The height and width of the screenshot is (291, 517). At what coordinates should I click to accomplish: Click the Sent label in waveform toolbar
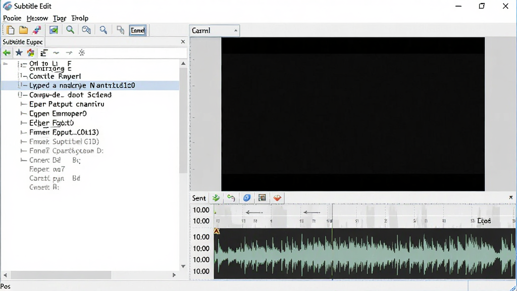tap(199, 198)
